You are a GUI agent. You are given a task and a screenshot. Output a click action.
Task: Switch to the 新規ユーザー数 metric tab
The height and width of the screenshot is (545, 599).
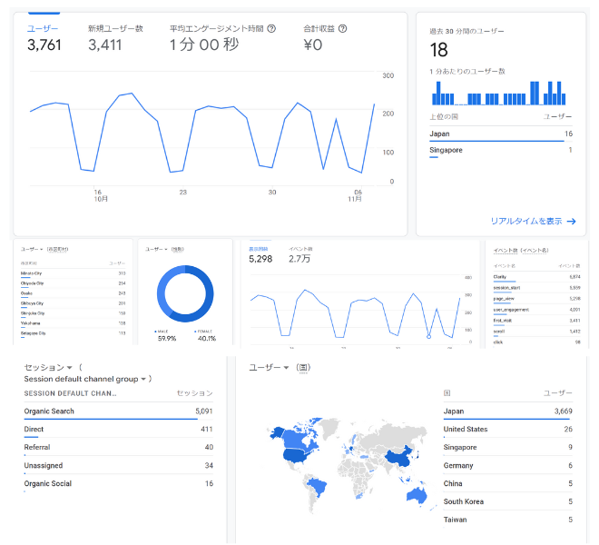[115, 38]
